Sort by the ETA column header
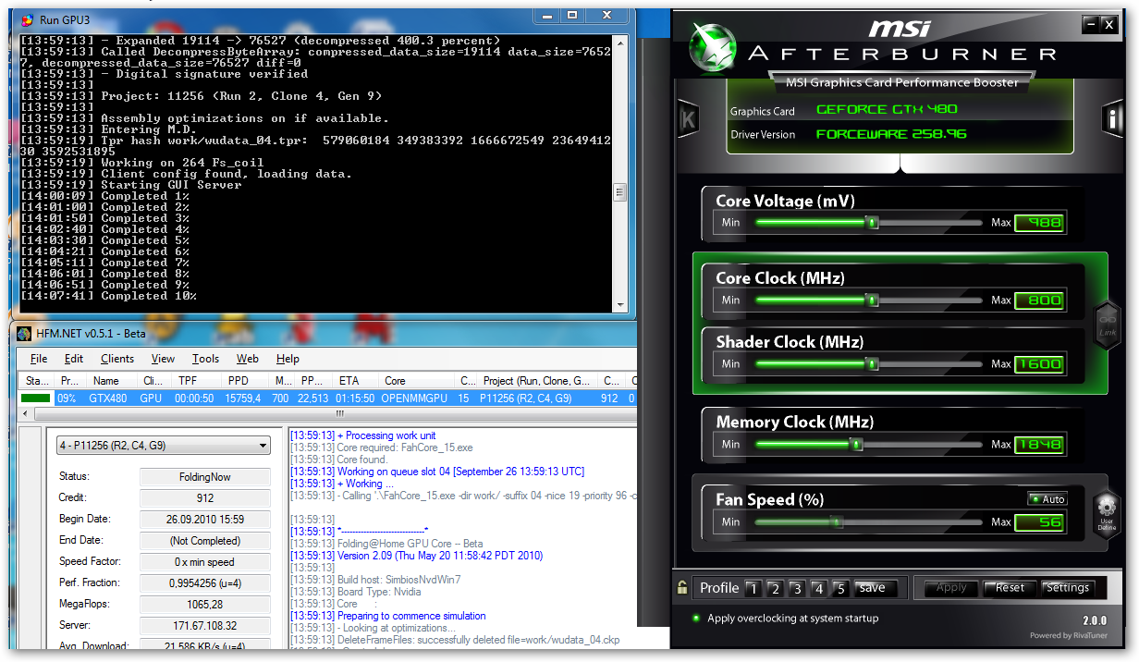The image size is (1139, 662). click(355, 381)
